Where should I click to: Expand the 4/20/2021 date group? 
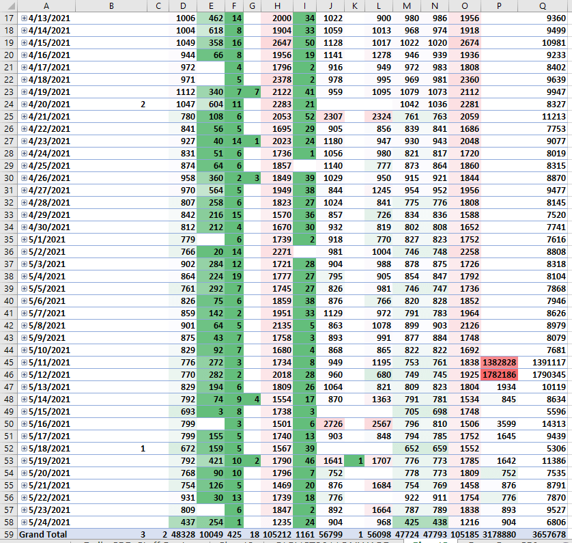tap(25, 104)
